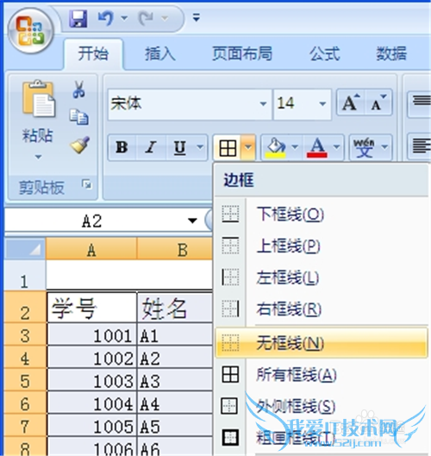
Task: Choose 粗匣框线(T) thick box border
Action: point(321,437)
